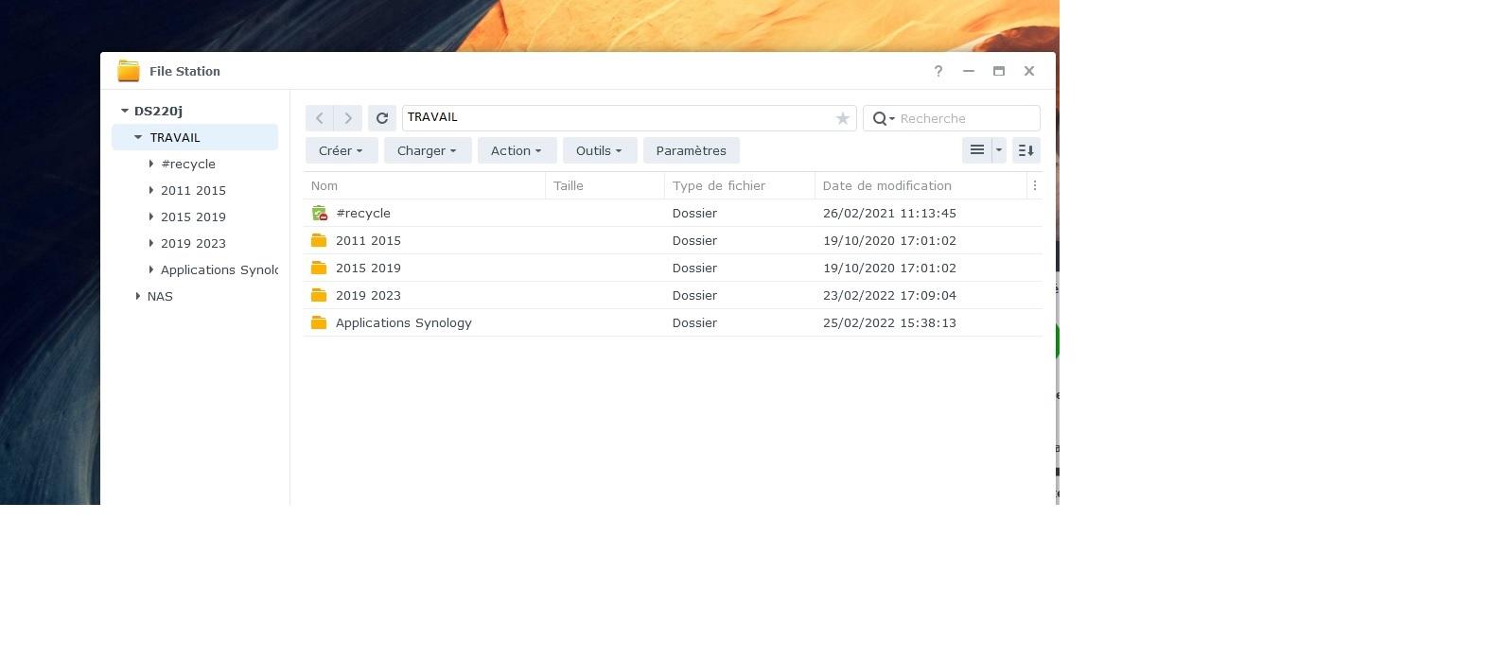Screen dimensions: 1508x659
Task: Click the forward navigation arrow
Action: click(348, 118)
